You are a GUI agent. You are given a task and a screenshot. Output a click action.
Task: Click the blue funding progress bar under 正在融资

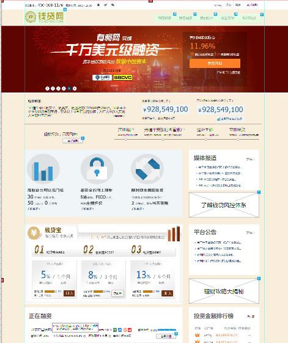pos(167,330)
